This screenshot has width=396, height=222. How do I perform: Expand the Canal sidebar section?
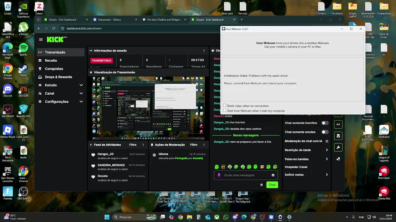pyautogui.click(x=81, y=93)
